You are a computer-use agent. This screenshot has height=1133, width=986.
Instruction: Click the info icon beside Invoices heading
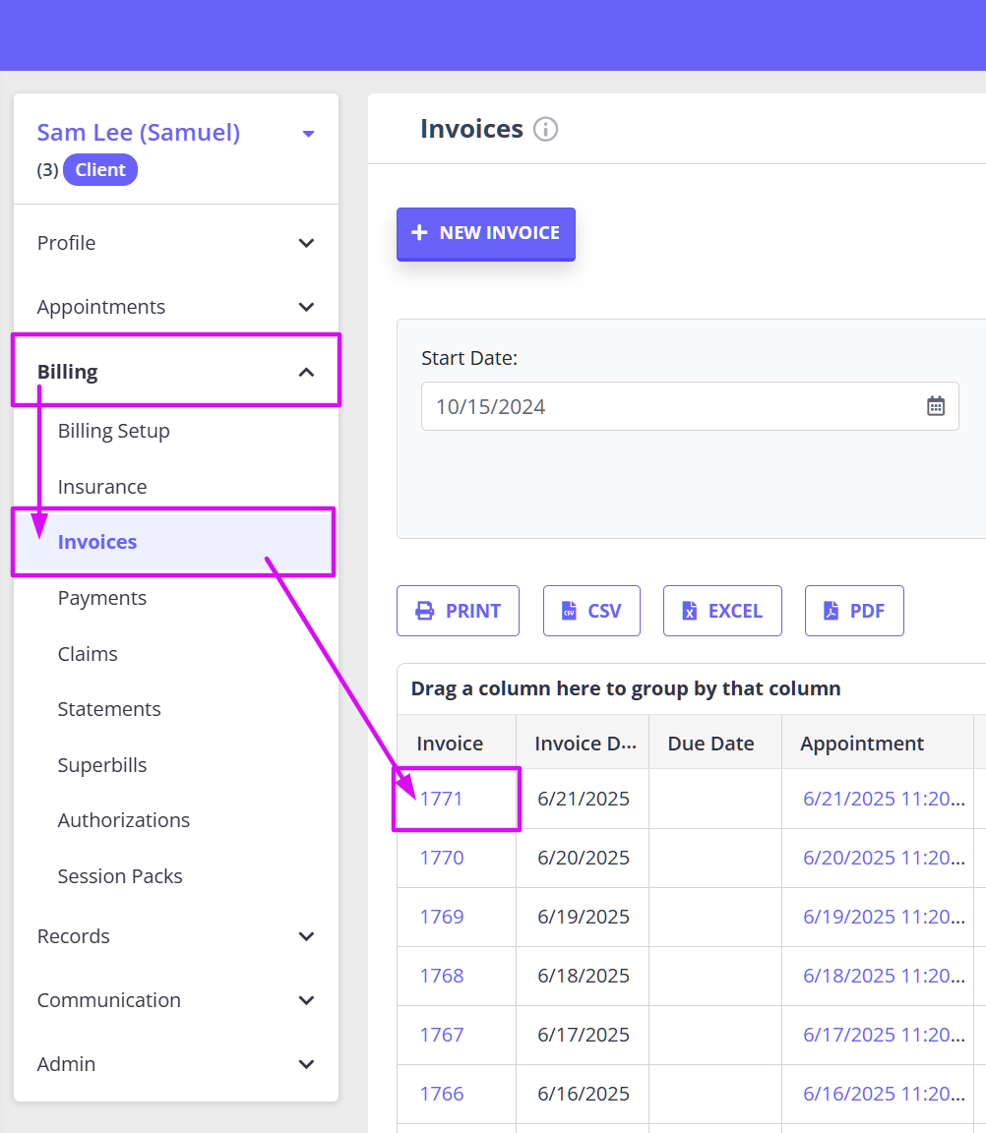point(545,130)
